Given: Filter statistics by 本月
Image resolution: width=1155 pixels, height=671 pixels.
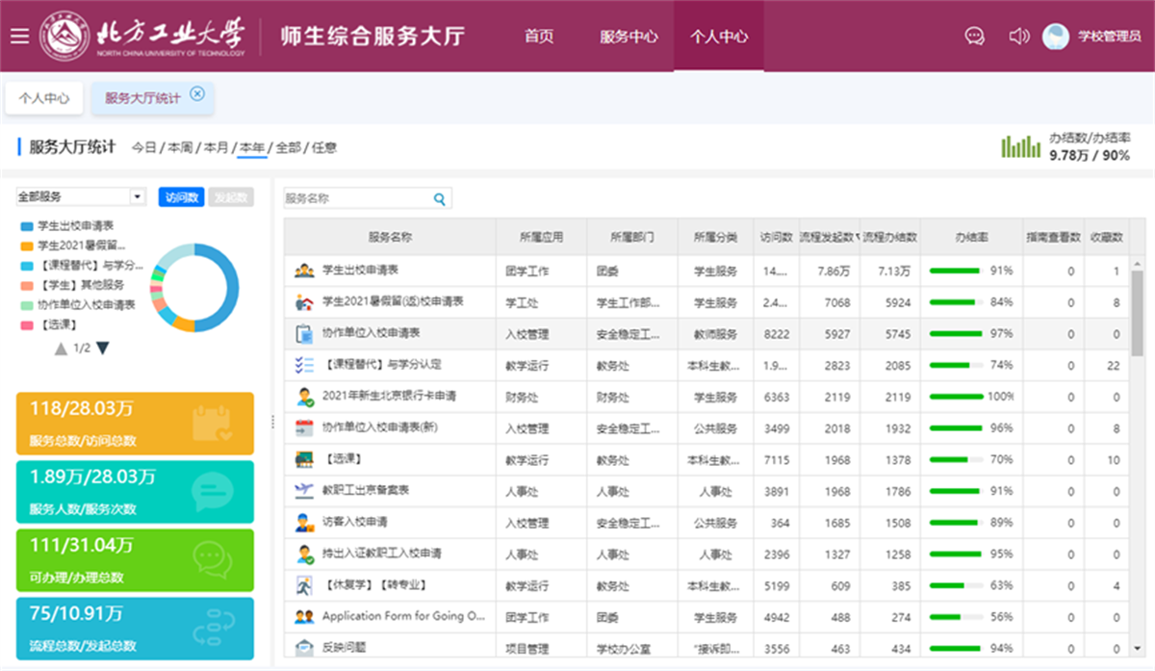Looking at the screenshot, I should pyautogui.click(x=216, y=148).
